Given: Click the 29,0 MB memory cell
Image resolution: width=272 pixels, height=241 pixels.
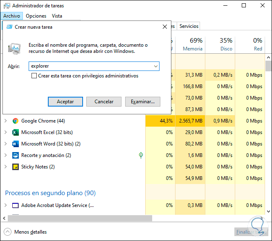Looking at the screenshot, I should click(190, 132).
